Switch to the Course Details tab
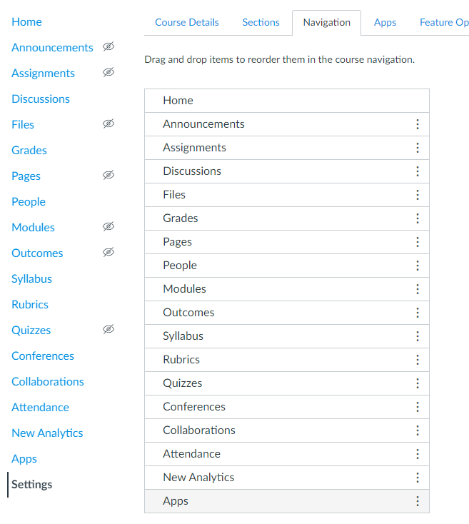 [187, 22]
